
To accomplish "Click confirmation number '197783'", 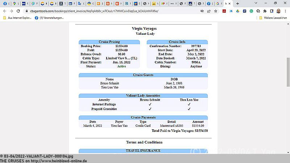I will (x=196, y=46).
